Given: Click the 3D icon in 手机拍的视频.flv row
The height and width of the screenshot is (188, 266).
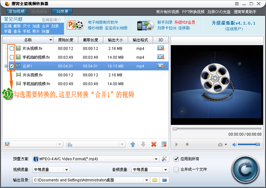Looking at the screenshot, I should coord(160,57).
